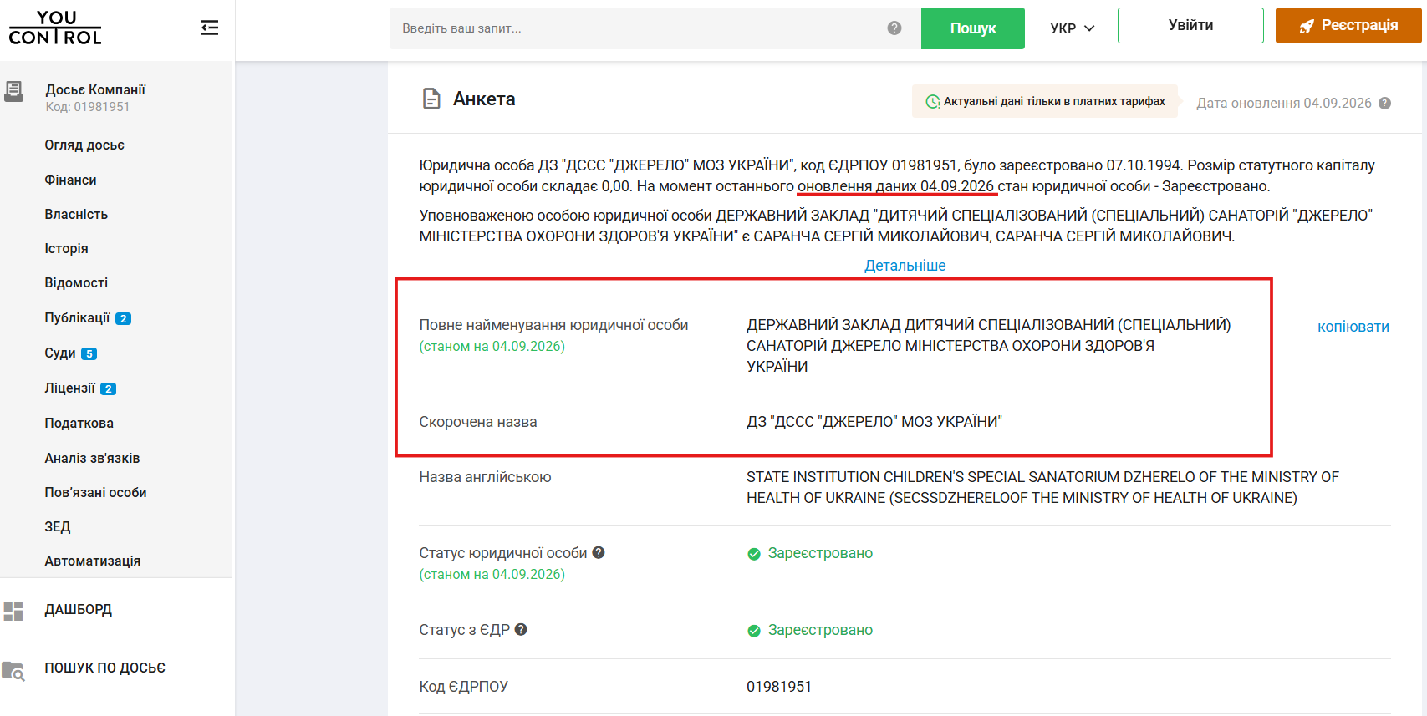This screenshot has width=1427, height=716.
Task: Open the ЗЕД section
Action: [x=58, y=526]
